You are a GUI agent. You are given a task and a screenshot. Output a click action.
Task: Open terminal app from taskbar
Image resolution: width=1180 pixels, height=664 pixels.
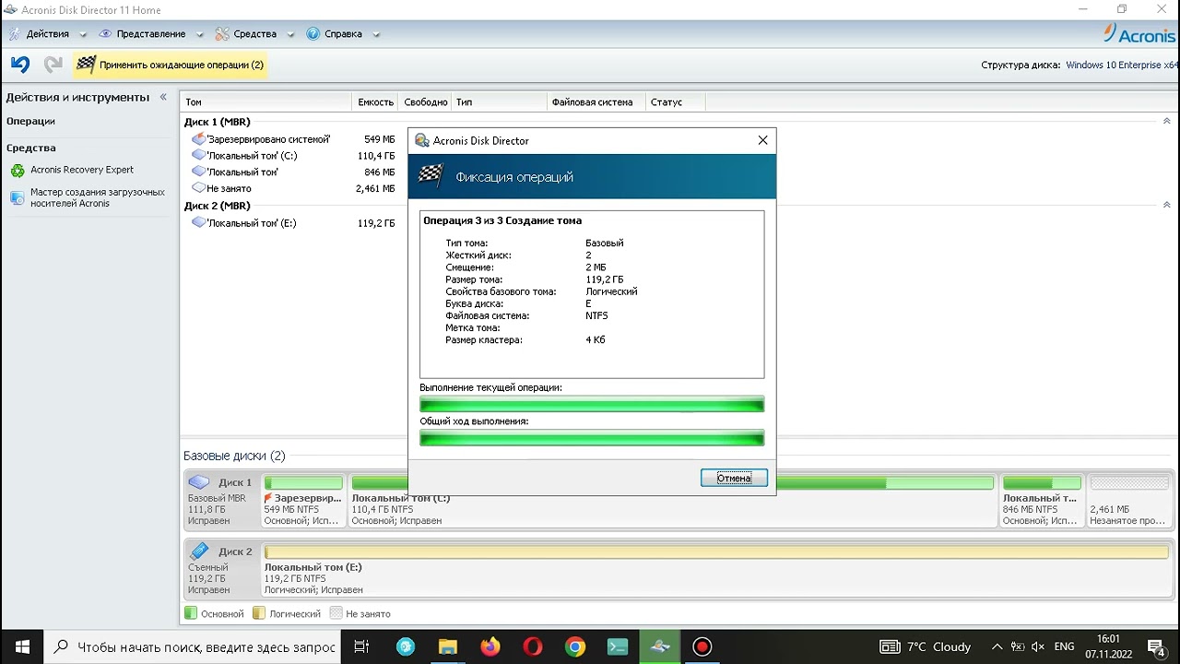pos(617,646)
